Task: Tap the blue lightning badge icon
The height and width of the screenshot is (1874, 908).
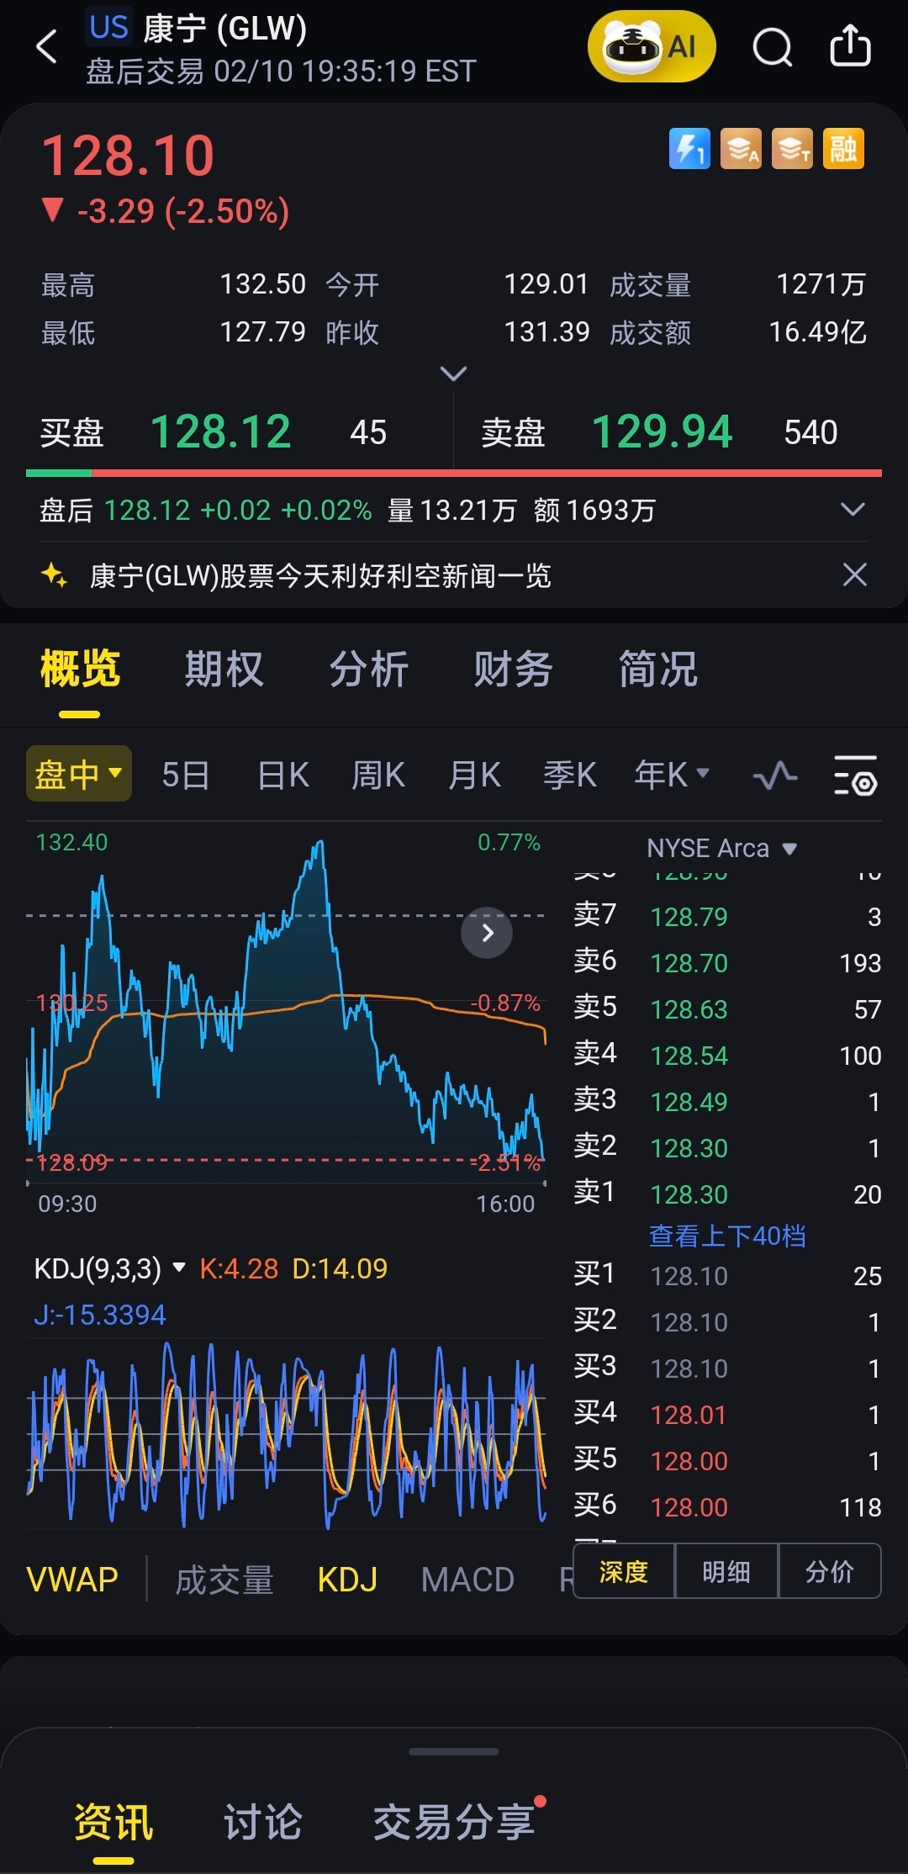Action: (x=689, y=149)
